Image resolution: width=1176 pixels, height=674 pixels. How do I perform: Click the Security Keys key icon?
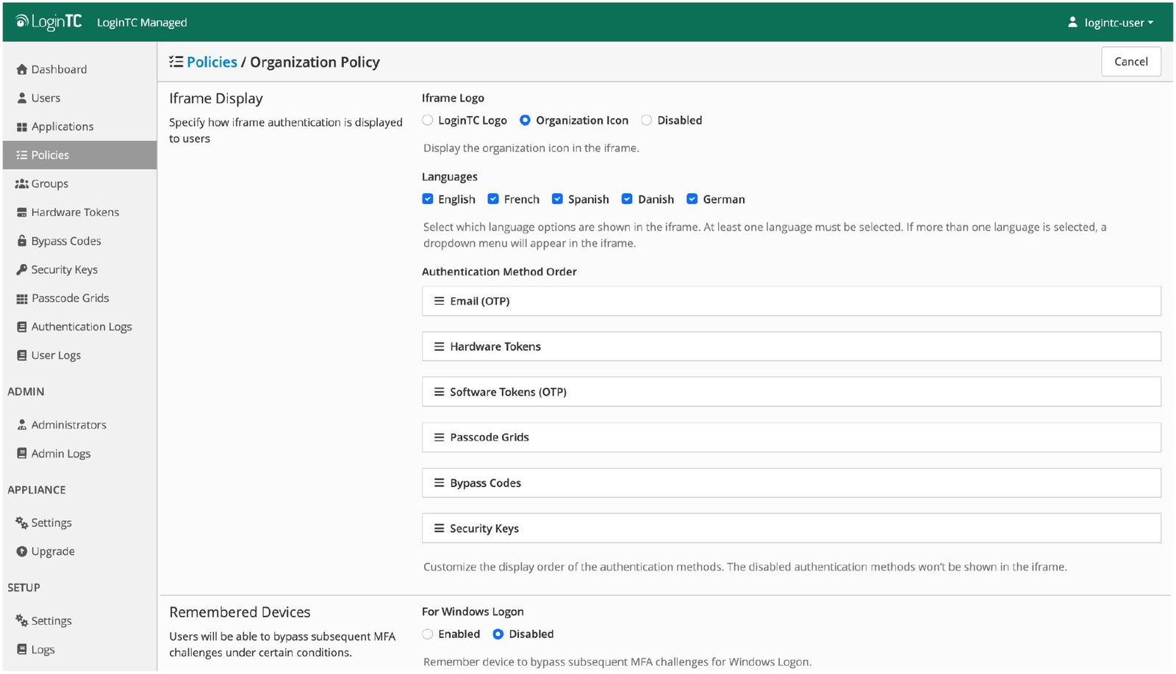22,269
